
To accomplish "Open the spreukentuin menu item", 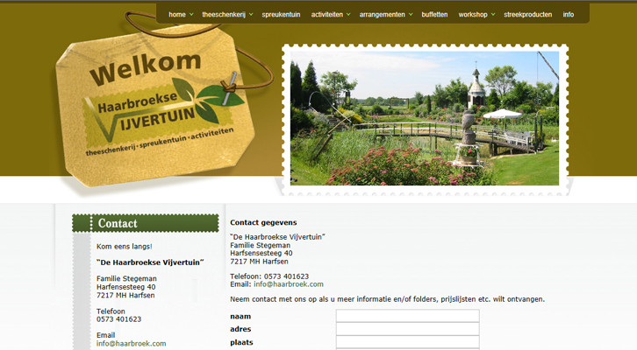I will coord(281,15).
